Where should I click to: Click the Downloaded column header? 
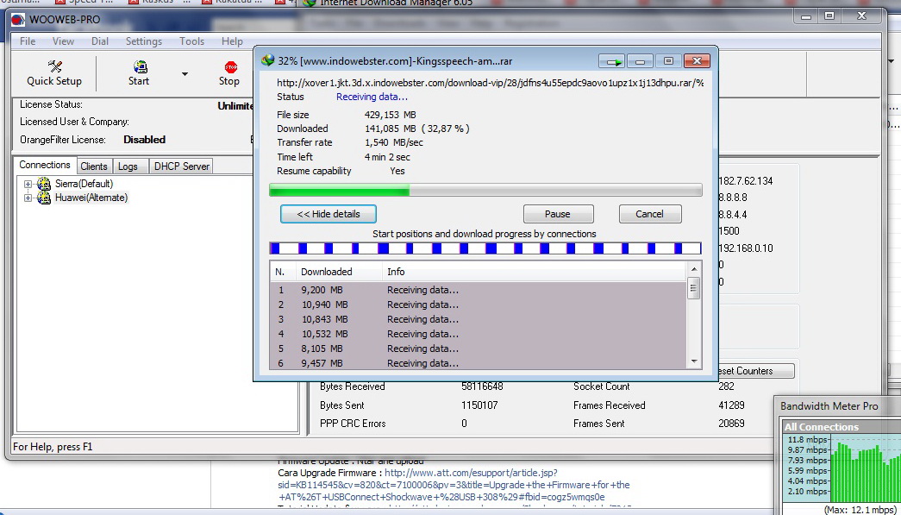(339, 272)
